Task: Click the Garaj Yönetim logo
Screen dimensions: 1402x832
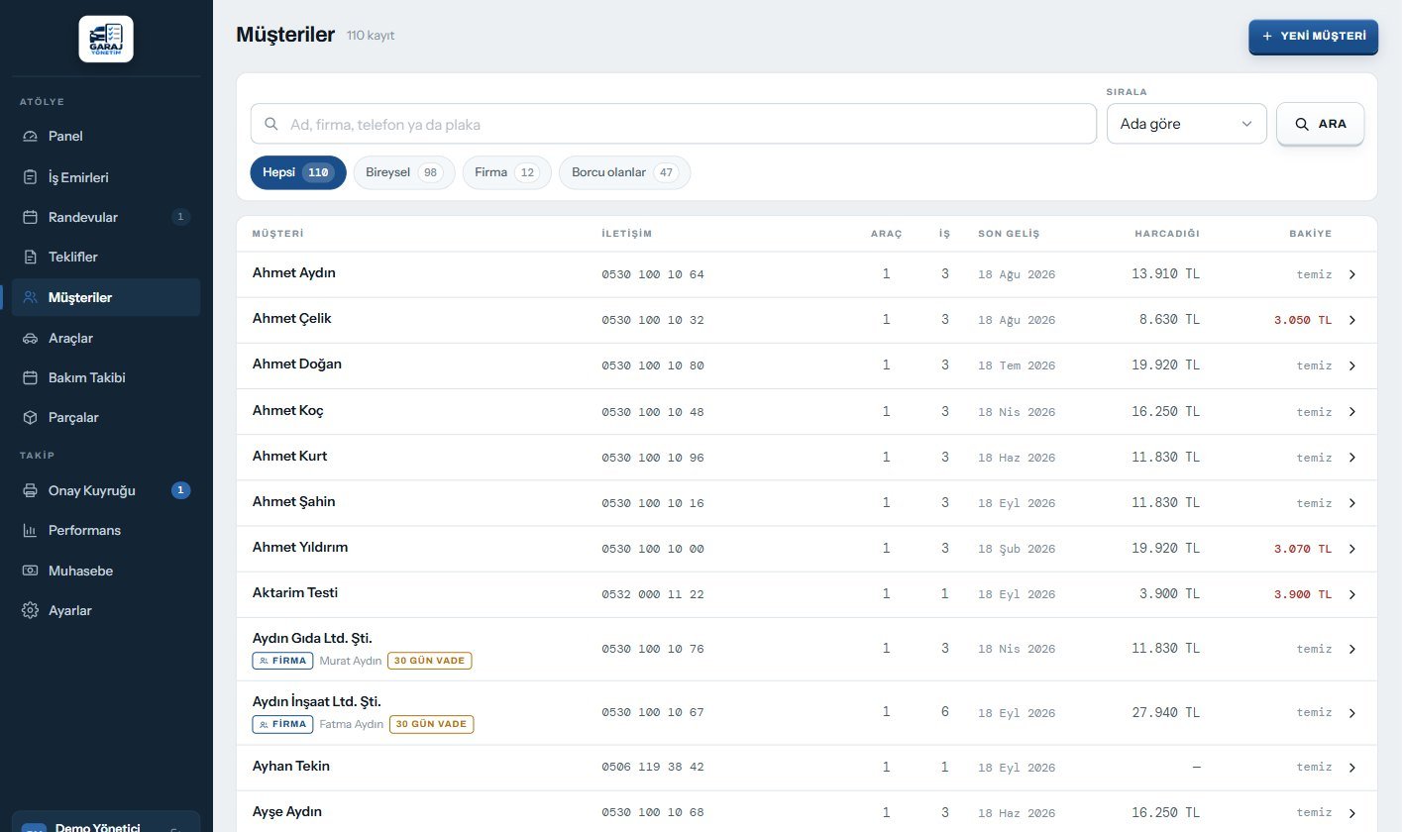Action: click(x=106, y=39)
